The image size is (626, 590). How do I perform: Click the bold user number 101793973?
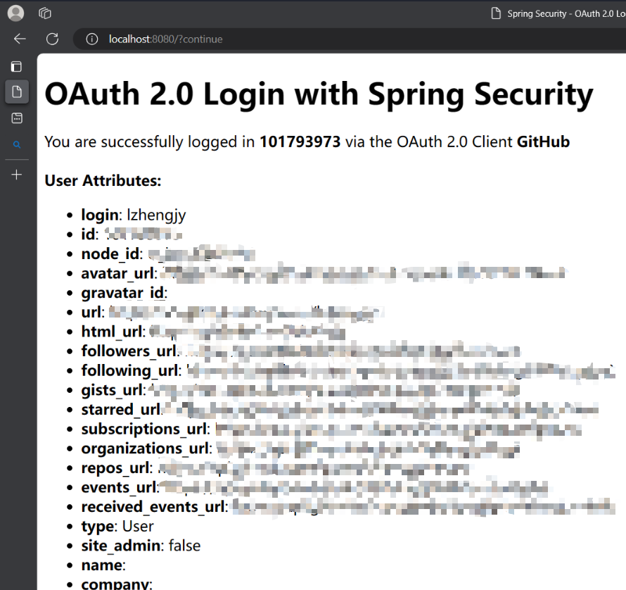(300, 142)
